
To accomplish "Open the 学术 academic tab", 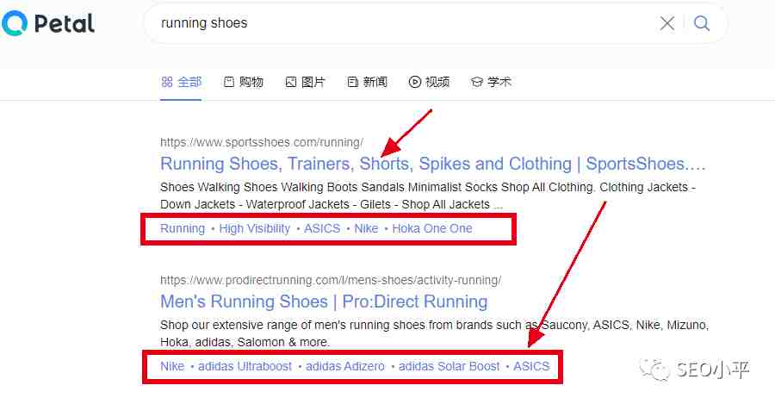I will pos(491,82).
